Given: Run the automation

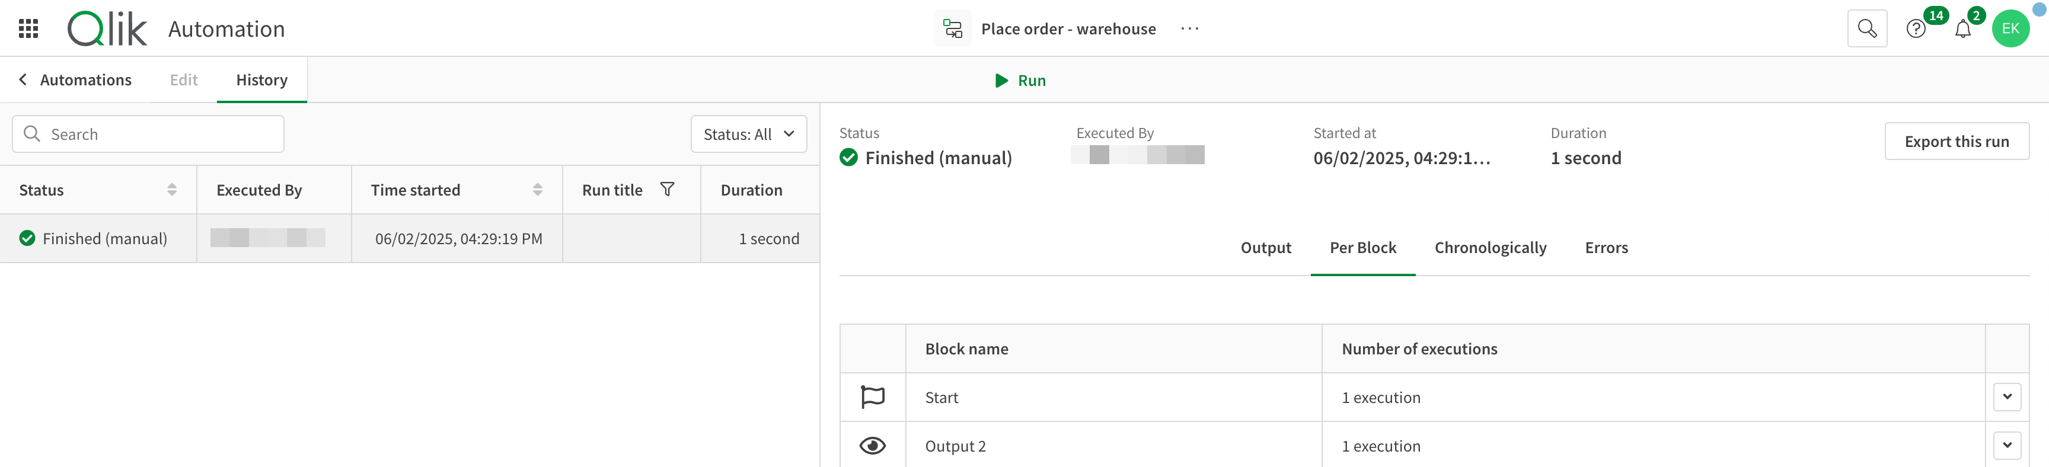Looking at the screenshot, I should pyautogui.click(x=1020, y=81).
